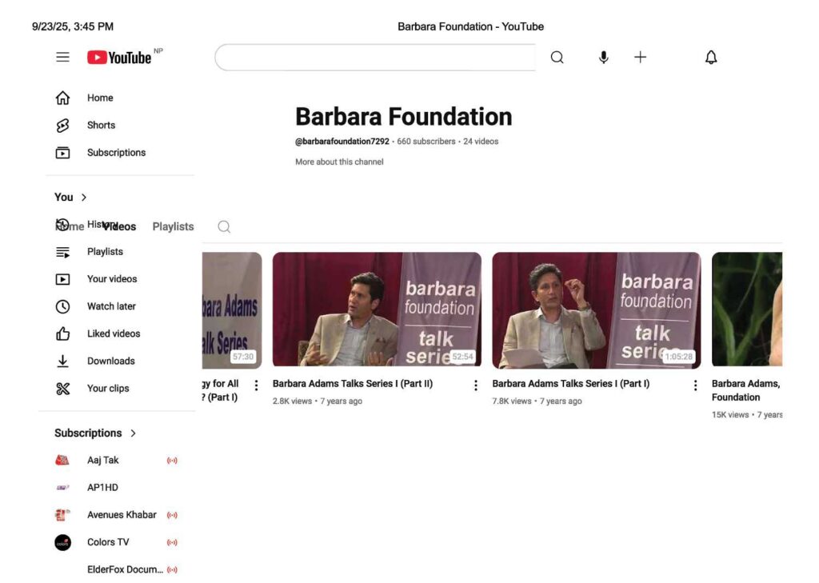Open Shorts from the sidebar
Image resolution: width=819 pixels, height=583 pixels.
(x=101, y=126)
